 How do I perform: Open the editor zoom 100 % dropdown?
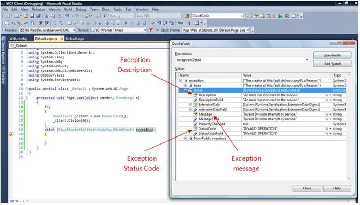tap(23, 201)
